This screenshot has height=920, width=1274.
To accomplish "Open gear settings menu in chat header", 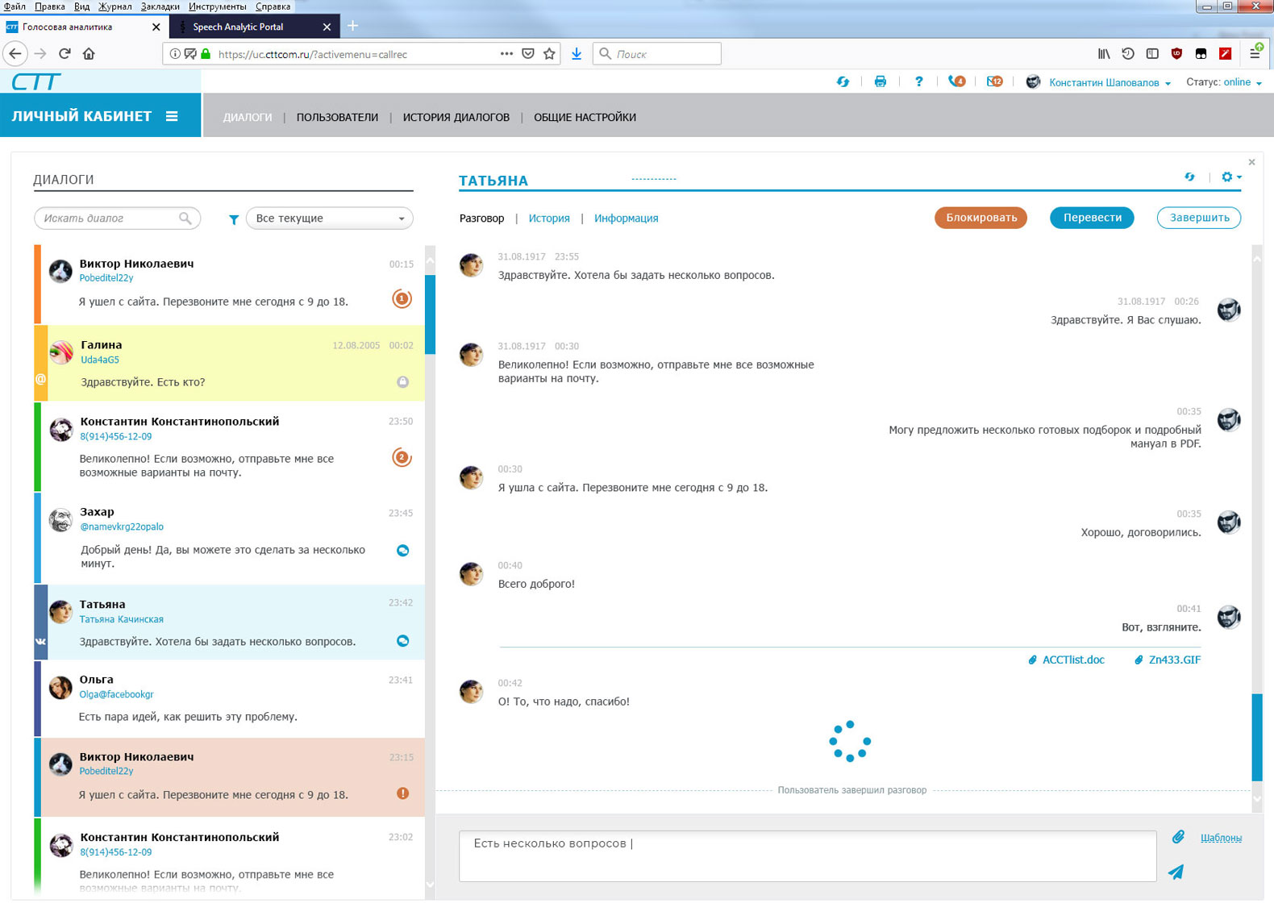I will pos(1230,177).
